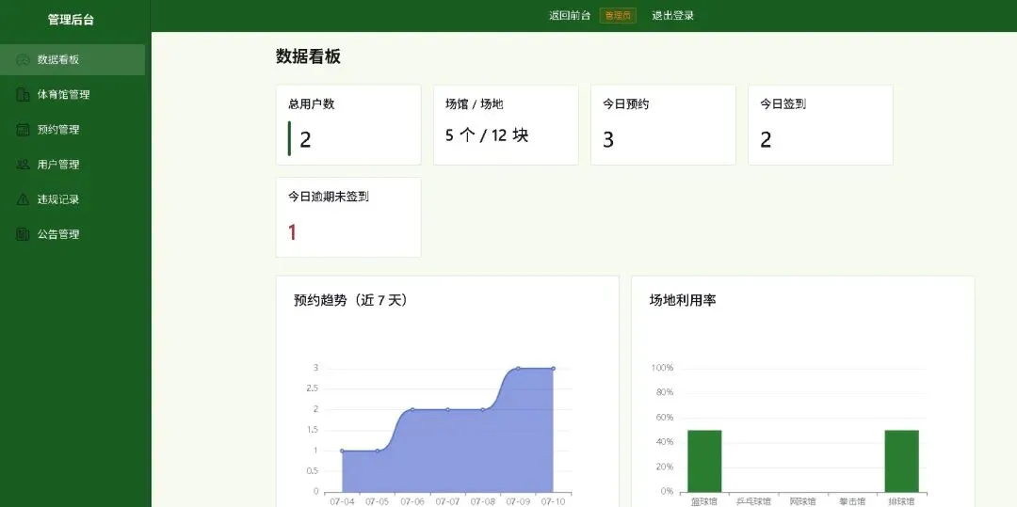This screenshot has width=1017, height=507.
Task: Click the 2.5 y-axis label on trend chart
Action: pos(312,388)
